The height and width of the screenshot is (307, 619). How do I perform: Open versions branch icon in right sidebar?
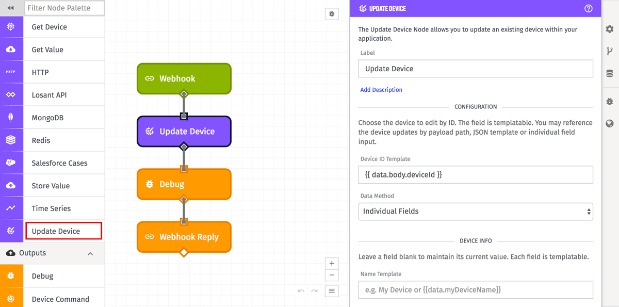click(610, 51)
